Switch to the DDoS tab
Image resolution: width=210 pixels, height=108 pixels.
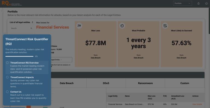click(106, 83)
